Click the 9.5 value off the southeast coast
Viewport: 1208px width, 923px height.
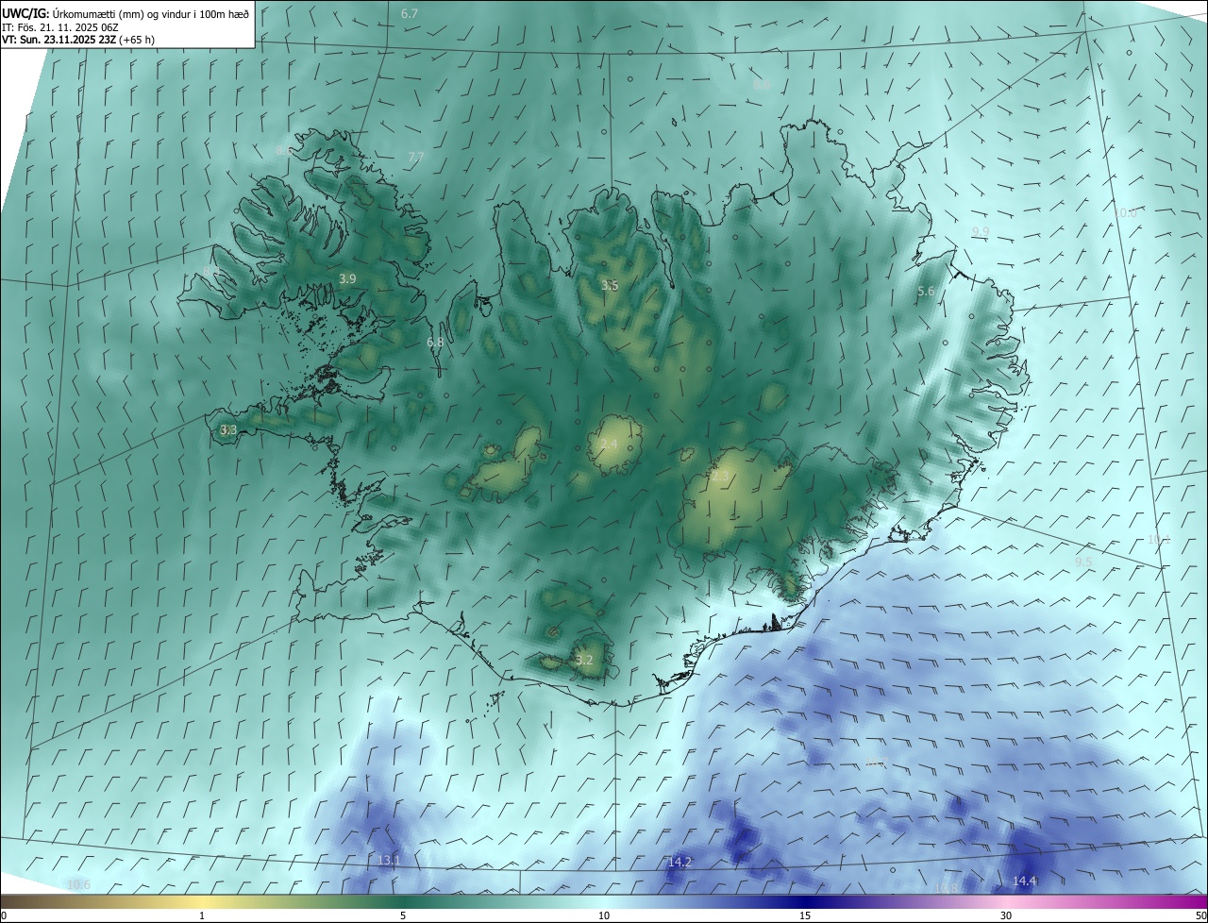click(x=1083, y=562)
